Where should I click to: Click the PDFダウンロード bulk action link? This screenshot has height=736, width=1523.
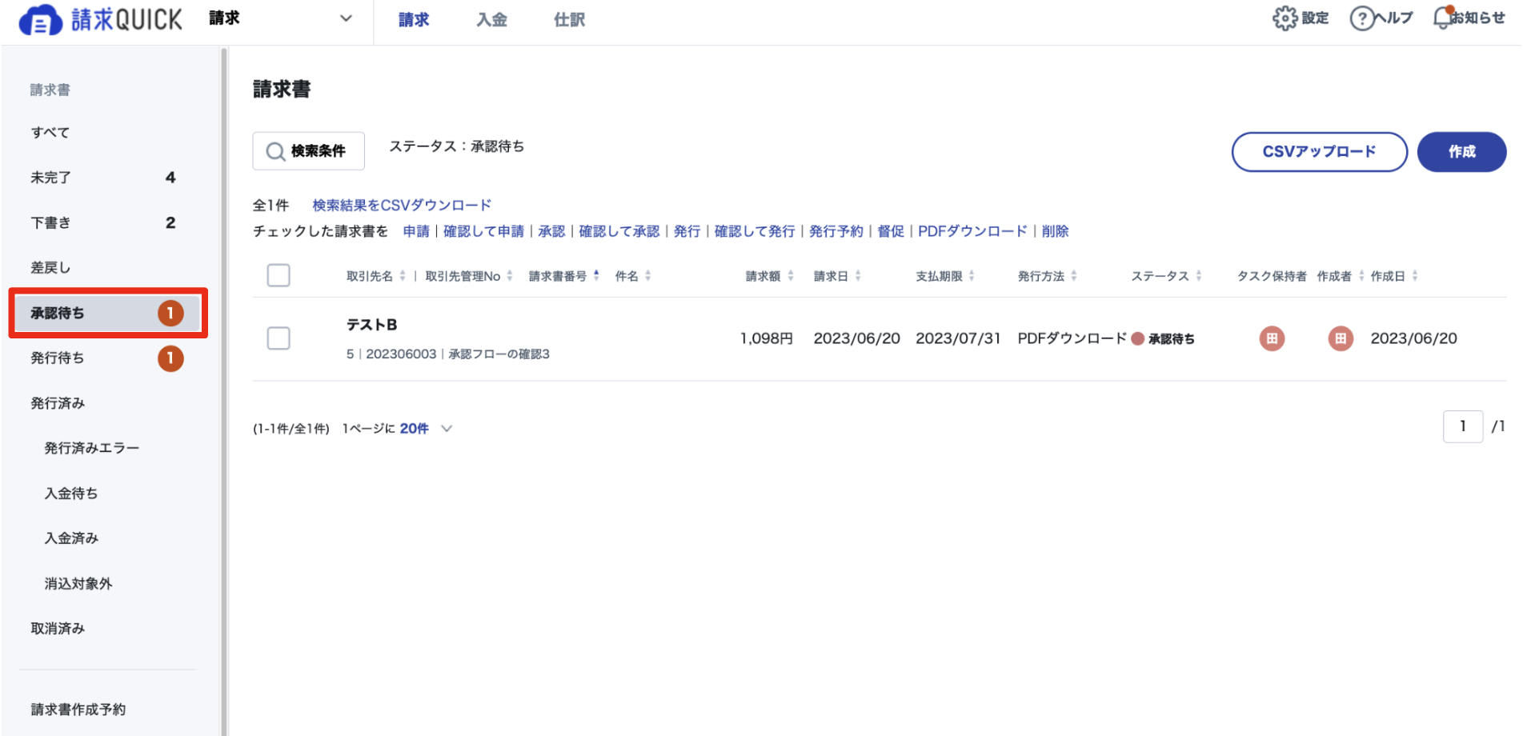972,231
